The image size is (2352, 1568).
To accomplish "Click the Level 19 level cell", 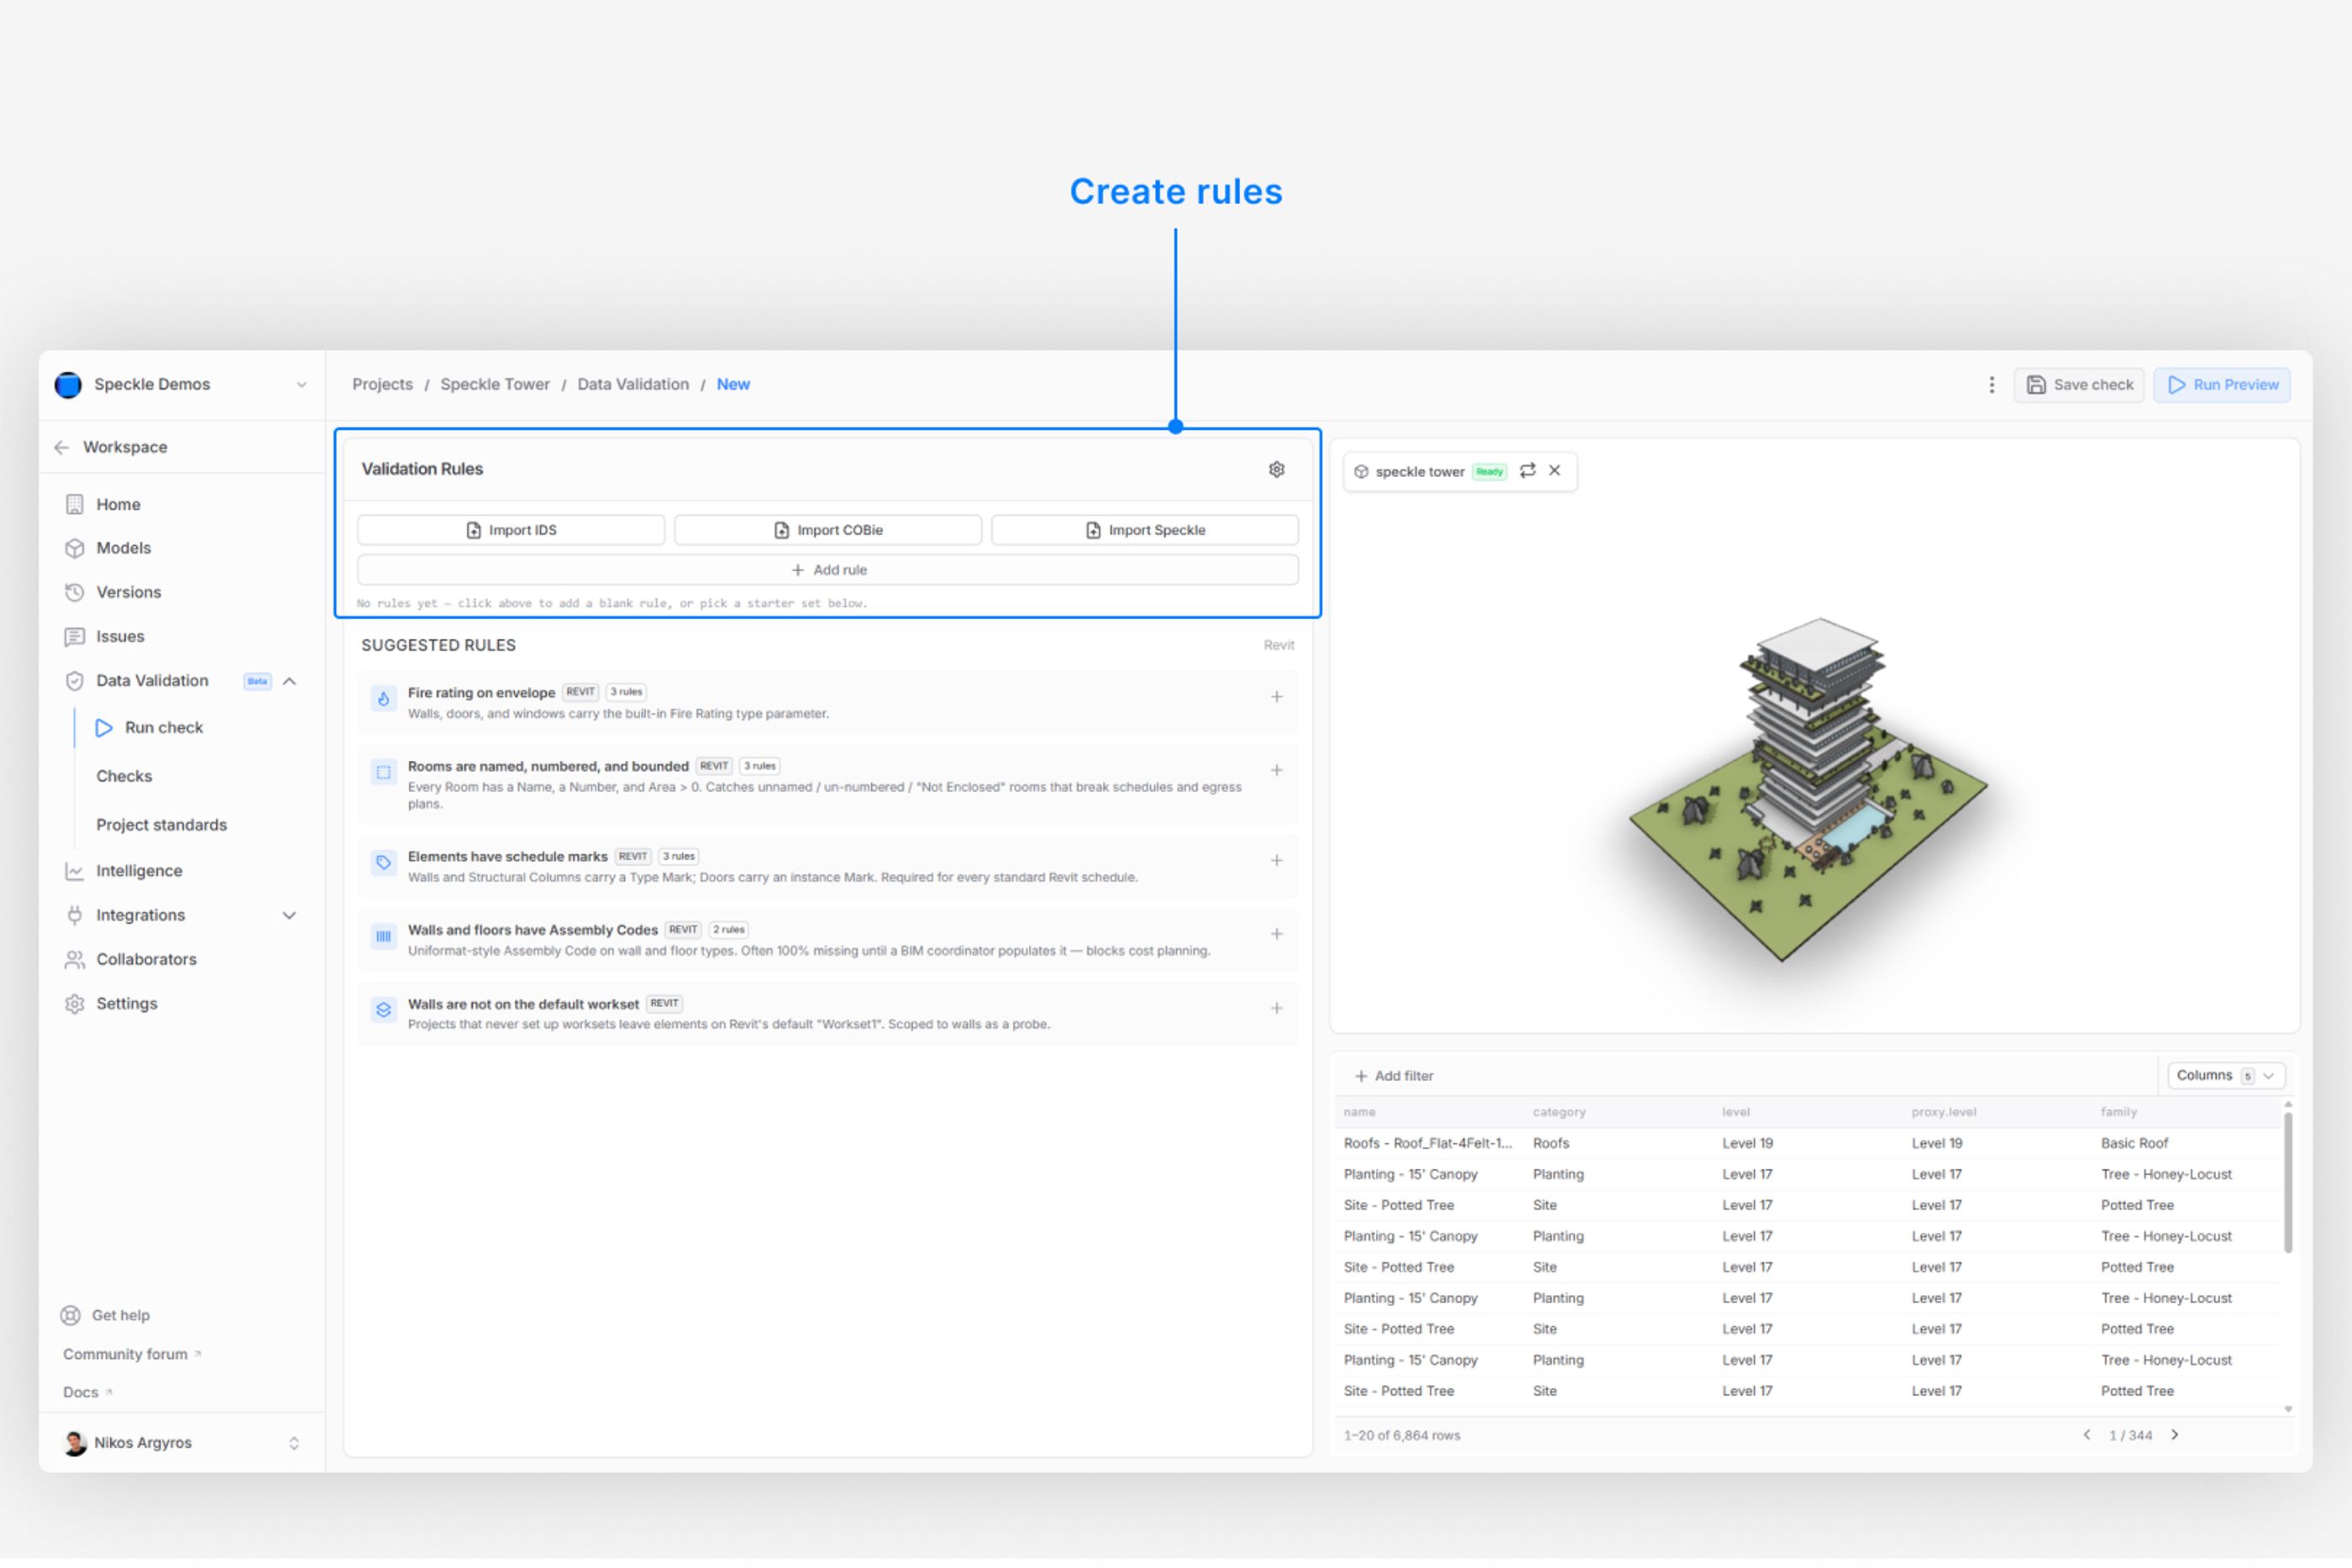I will click(1747, 1144).
